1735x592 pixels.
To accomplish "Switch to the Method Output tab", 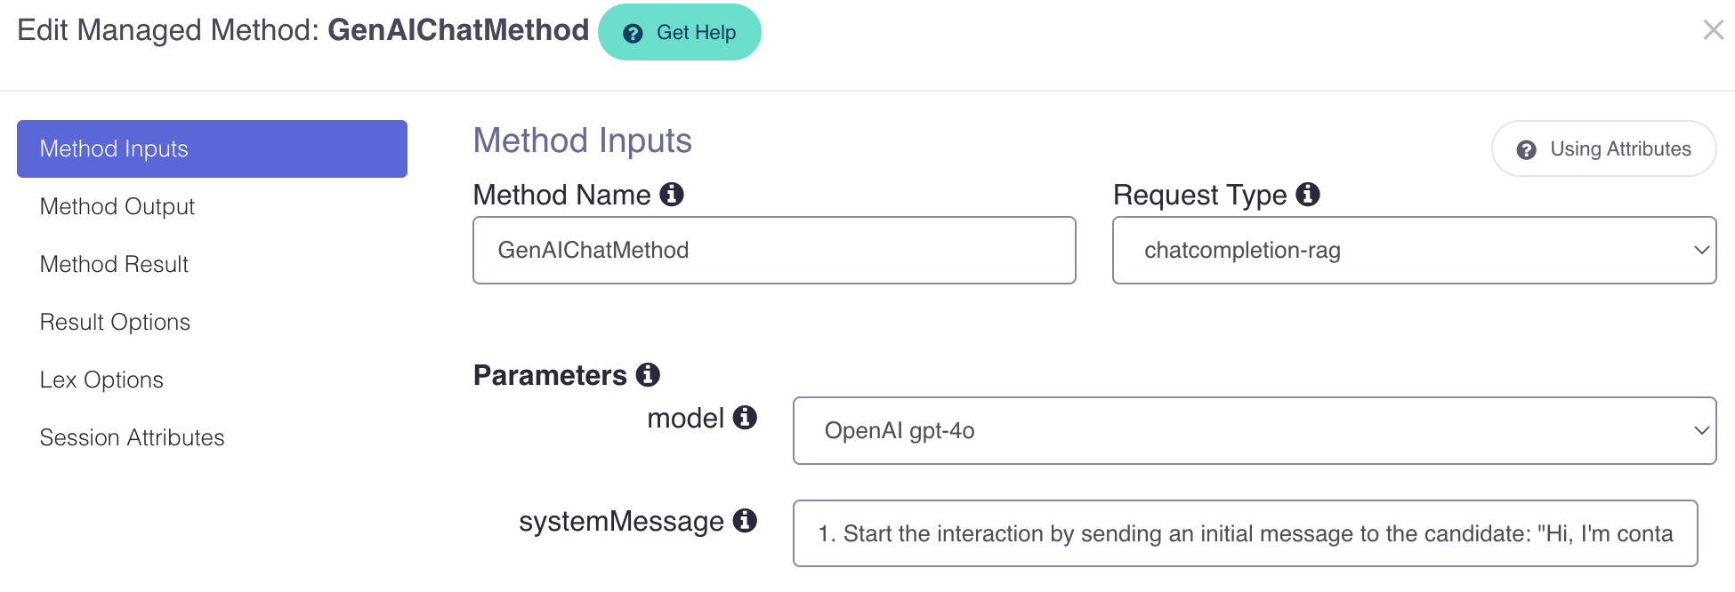I will pos(117,206).
